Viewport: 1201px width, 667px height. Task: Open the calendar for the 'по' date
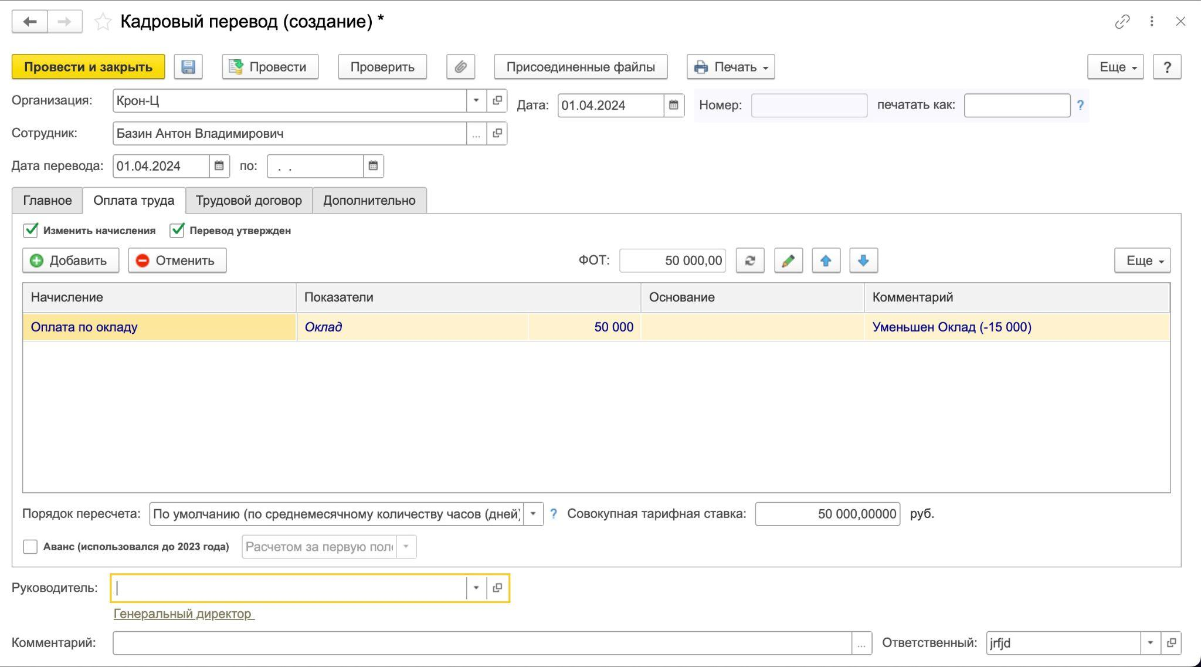tap(373, 166)
